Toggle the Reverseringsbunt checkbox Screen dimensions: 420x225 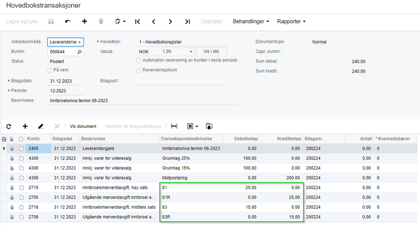click(139, 71)
